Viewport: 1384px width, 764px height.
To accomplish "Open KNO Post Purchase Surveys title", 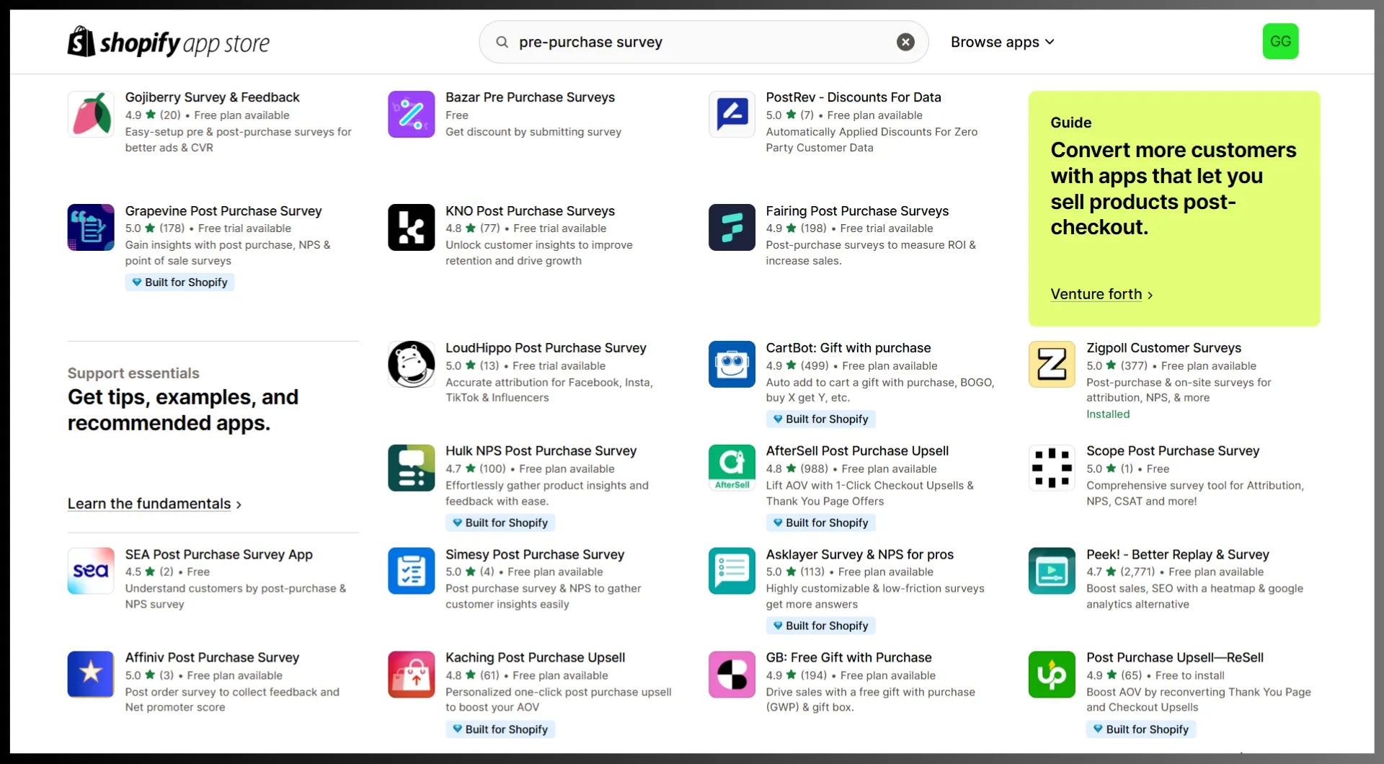I will pyautogui.click(x=530, y=211).
